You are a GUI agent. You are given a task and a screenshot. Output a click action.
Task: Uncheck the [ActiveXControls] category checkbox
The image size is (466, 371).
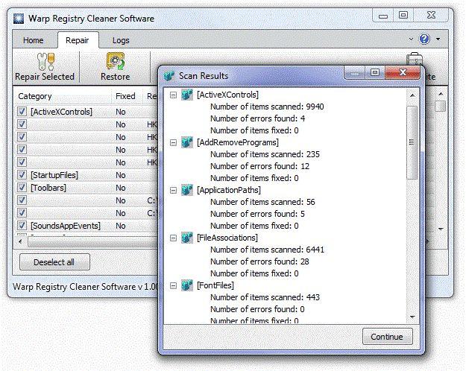(22, 112)
